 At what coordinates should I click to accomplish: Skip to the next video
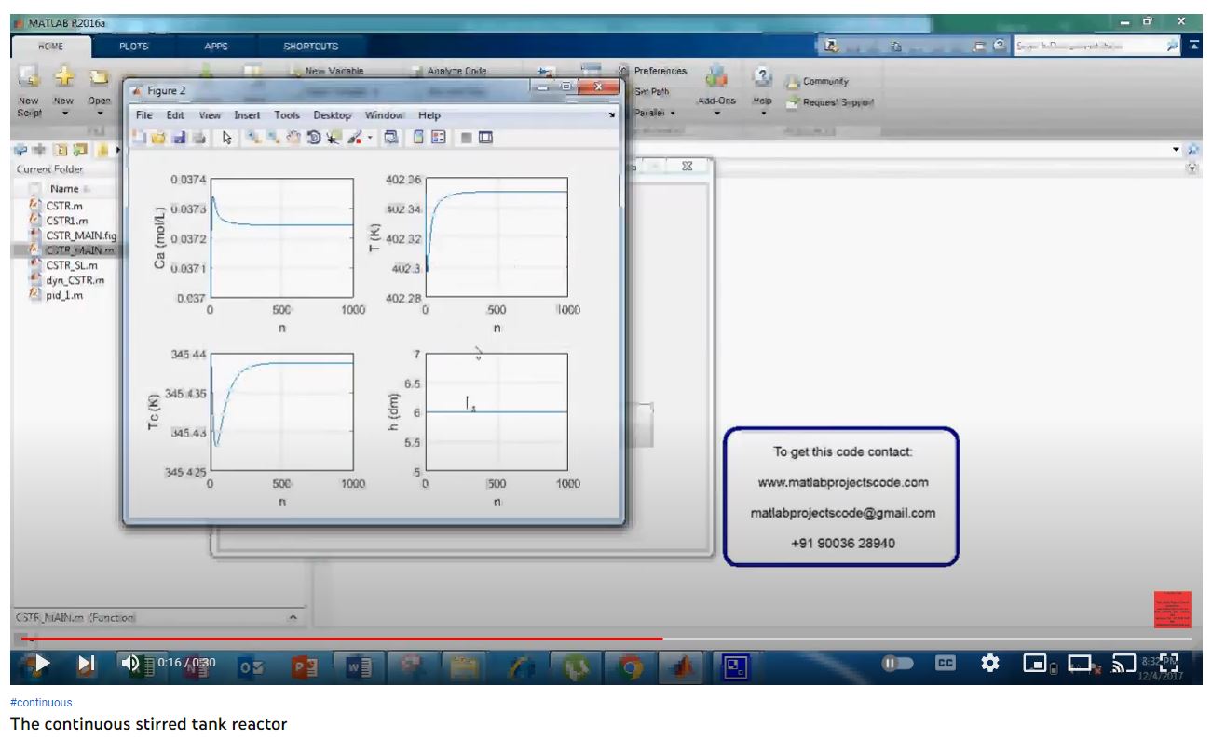coord(87,664)
